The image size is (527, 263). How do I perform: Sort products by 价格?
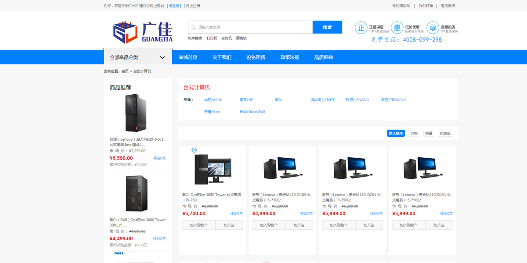coord(414,133)
